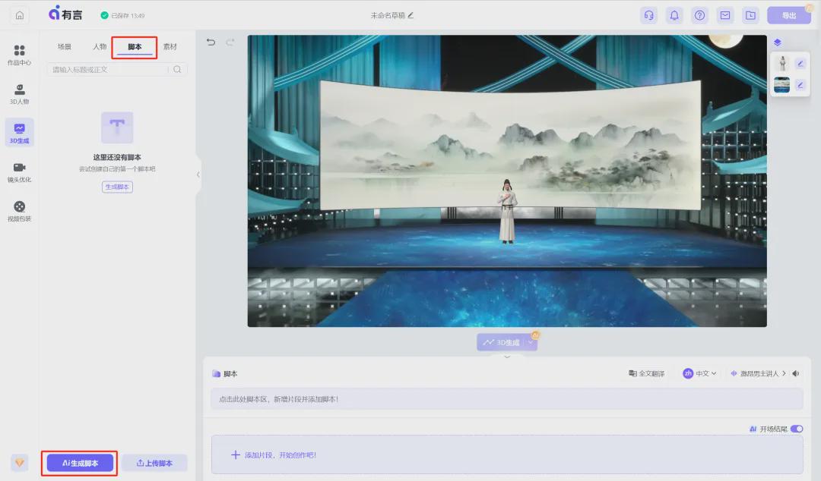Switch to the 素材 tab
The width and height of the screenshot is (821, 481).
point(169,46)
